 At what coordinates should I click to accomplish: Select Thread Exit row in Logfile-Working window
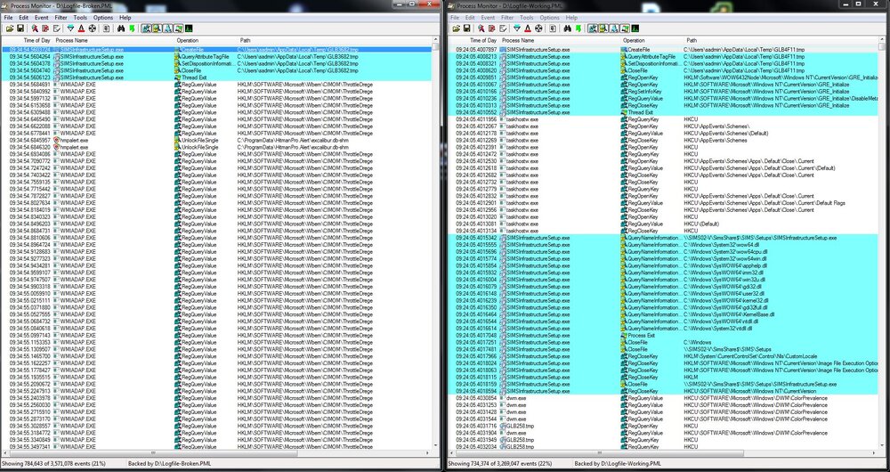tap(663, 112)
